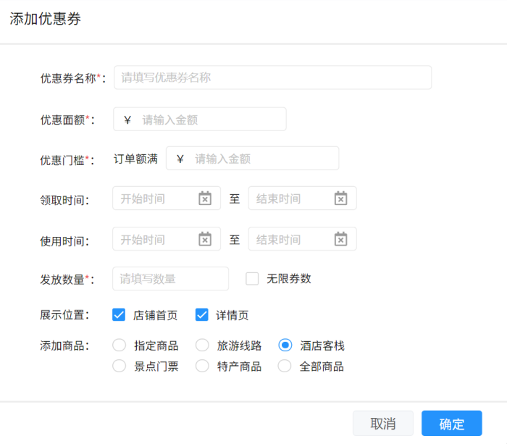This screenshot has width=507, height=444.
Task: Click the 添加商品 label
Action: point(64,345)
